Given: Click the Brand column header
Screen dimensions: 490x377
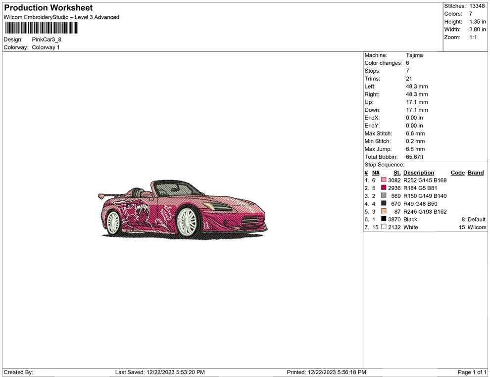Looking at the screenshot, I should click(475, 172).
